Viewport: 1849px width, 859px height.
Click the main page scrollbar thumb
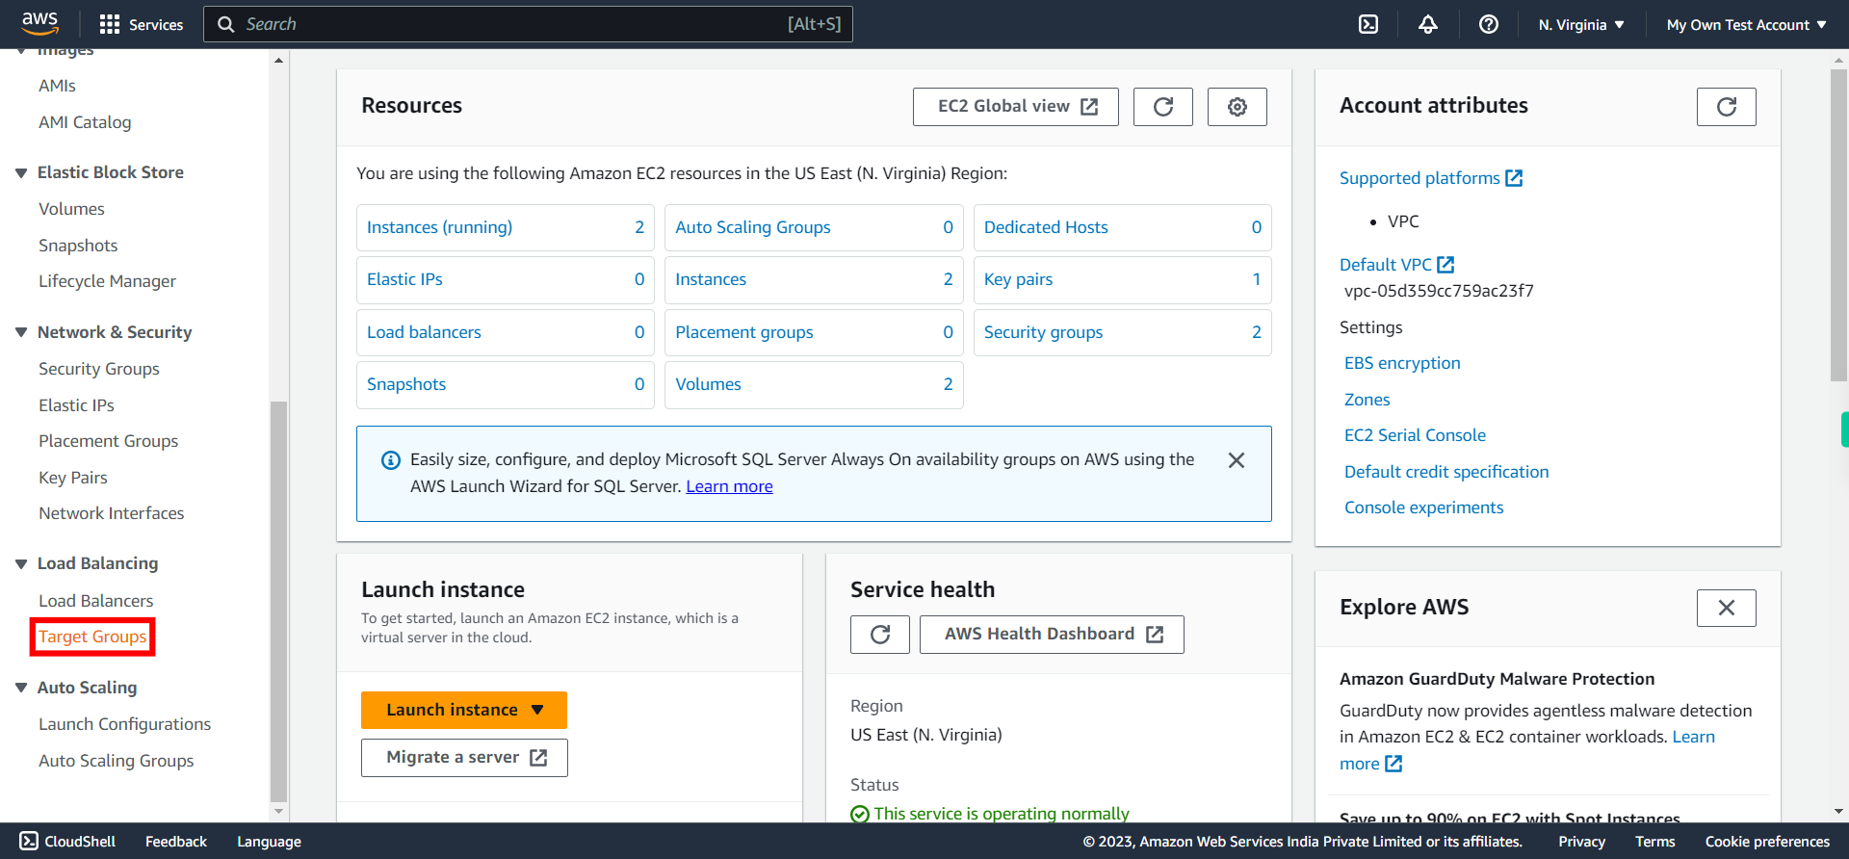coord(1838,224)
